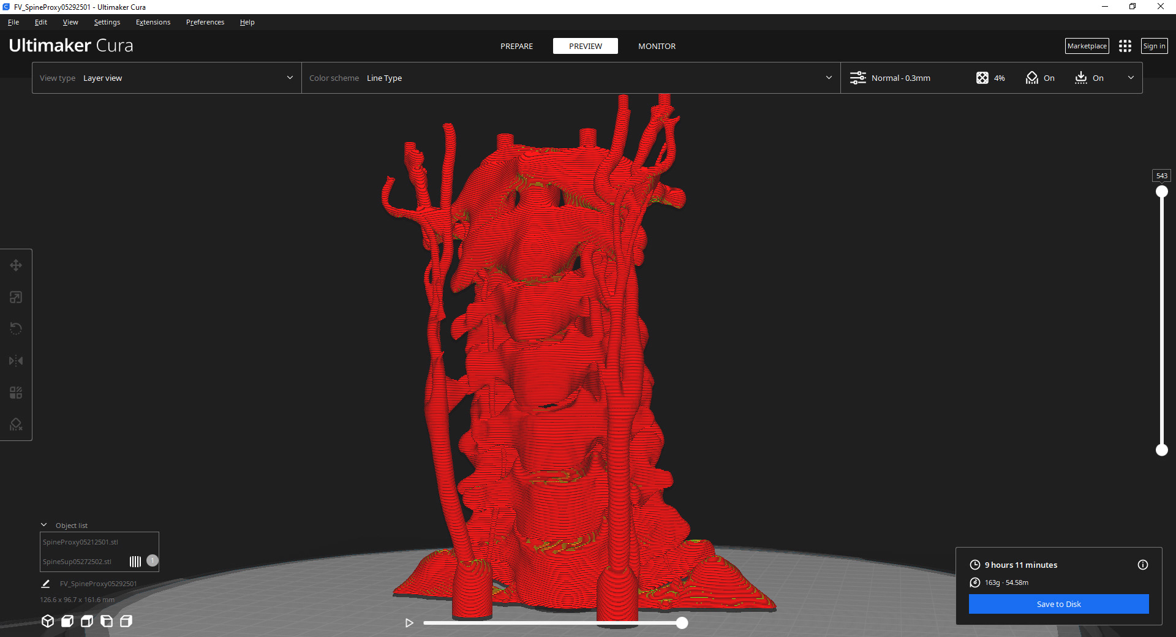This screenshot has width=1176, height=637.
Task: Play the layer simulation
Action: (409, 623)
